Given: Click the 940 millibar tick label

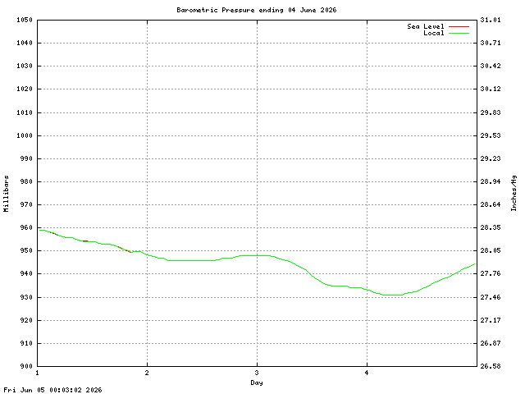Looking at the screenshot, I should (26, 273).
